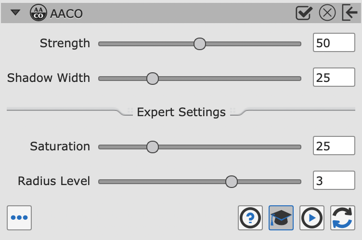Collapse the AACO panel triangle

click(15, 13)
